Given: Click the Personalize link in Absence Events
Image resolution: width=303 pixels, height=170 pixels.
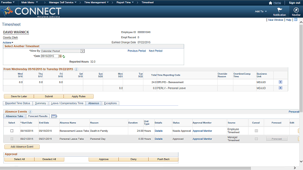Looking at the screenshot, I should pos(294,111).
